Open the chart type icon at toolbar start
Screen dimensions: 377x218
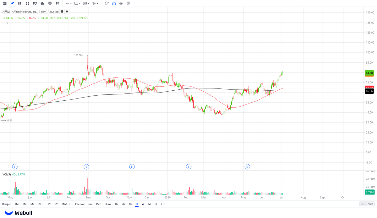click(x=5, y=3)
